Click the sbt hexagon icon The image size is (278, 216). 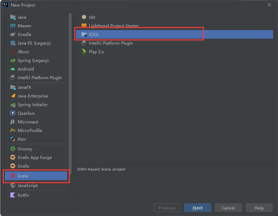(x=84, y=17)
